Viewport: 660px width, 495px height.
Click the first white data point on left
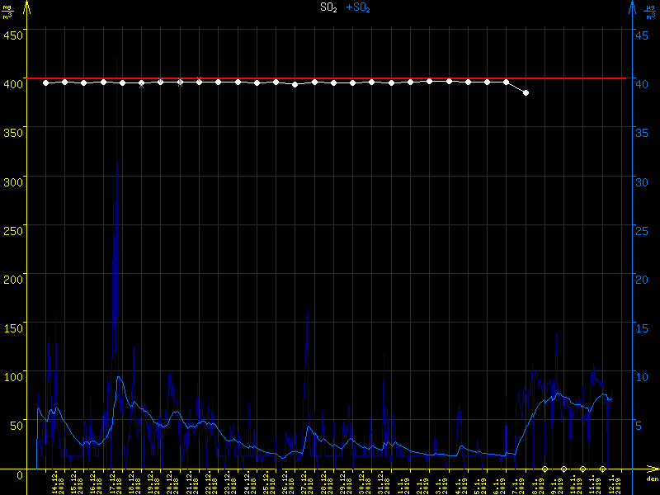click(x=45, y=82)
